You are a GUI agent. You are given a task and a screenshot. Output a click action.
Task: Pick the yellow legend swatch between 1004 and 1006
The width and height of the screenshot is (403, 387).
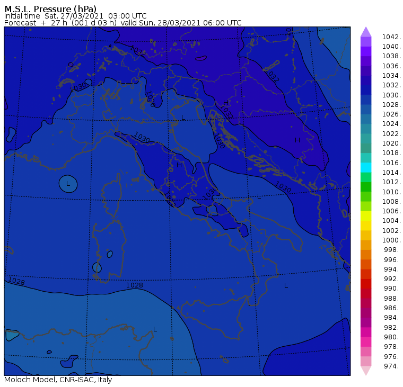(x=366, y=216)
